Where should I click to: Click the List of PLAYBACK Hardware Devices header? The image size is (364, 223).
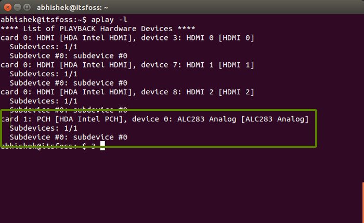pos(98,29)
